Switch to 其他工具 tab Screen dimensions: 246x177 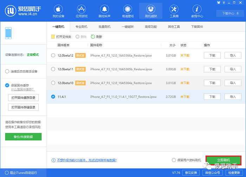[174, 27]
